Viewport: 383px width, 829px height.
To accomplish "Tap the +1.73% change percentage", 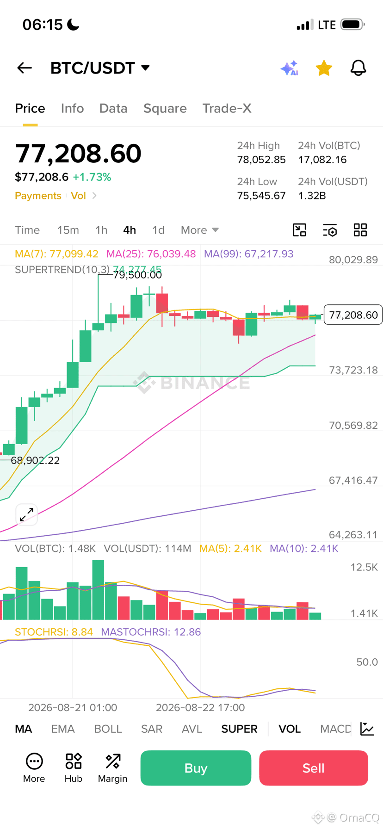I will pyautogui.click(x=92, y=177).
